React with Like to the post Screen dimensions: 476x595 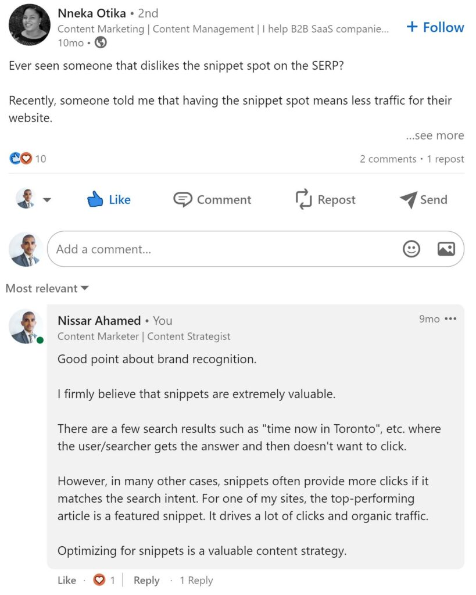click(x=108, y=199)
